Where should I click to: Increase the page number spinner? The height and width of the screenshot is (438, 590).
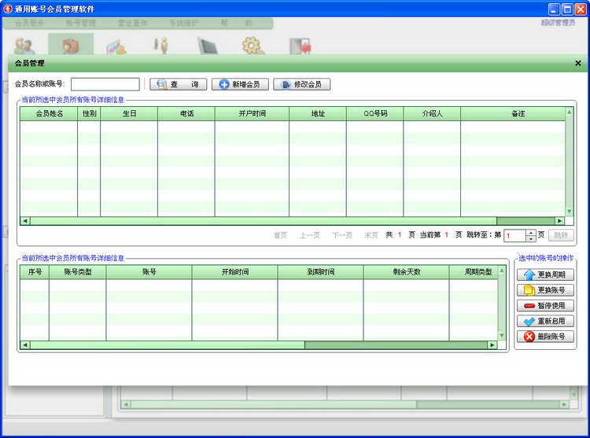pos(530,233)
